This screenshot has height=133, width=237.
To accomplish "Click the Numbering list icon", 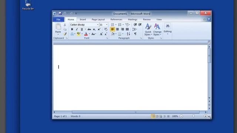I will click(120, 25).
